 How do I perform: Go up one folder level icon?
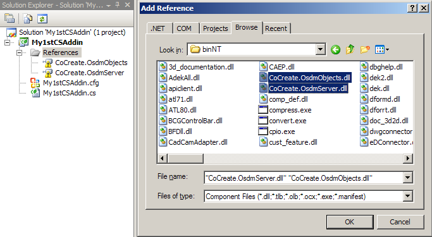[350, 49]
